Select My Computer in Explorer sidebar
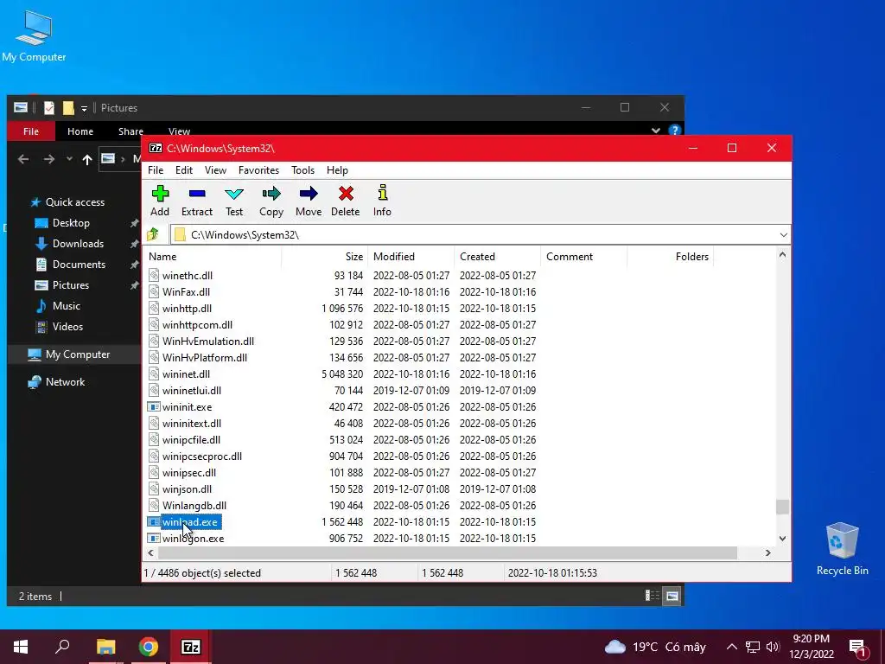The image size is (885, 664). point(78,354)
